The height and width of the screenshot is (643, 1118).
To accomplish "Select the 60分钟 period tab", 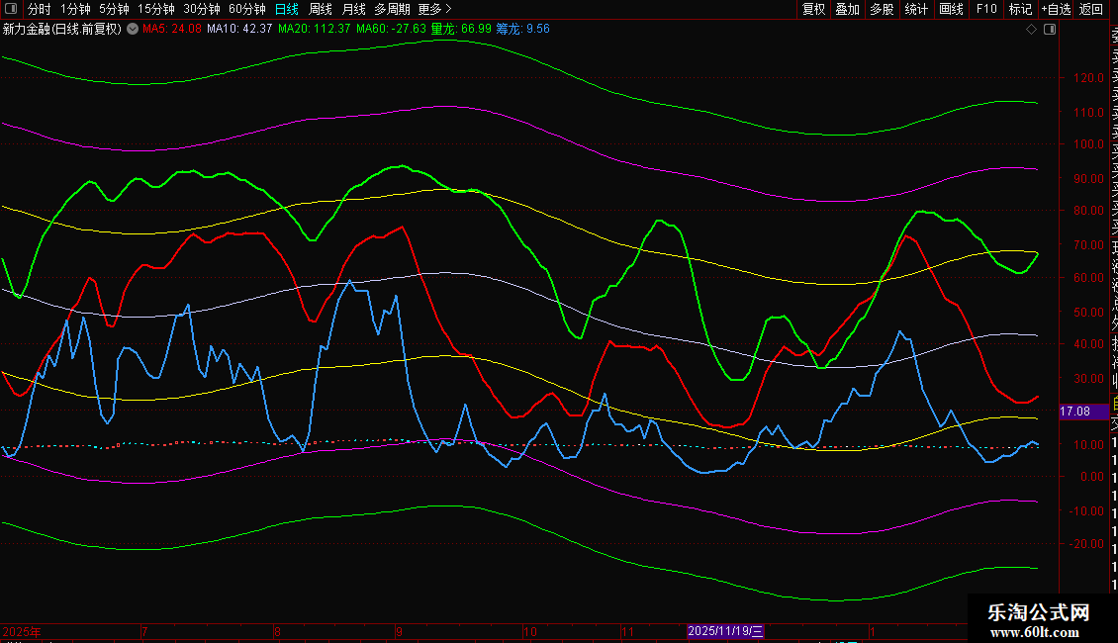I will tap(247, 9).
